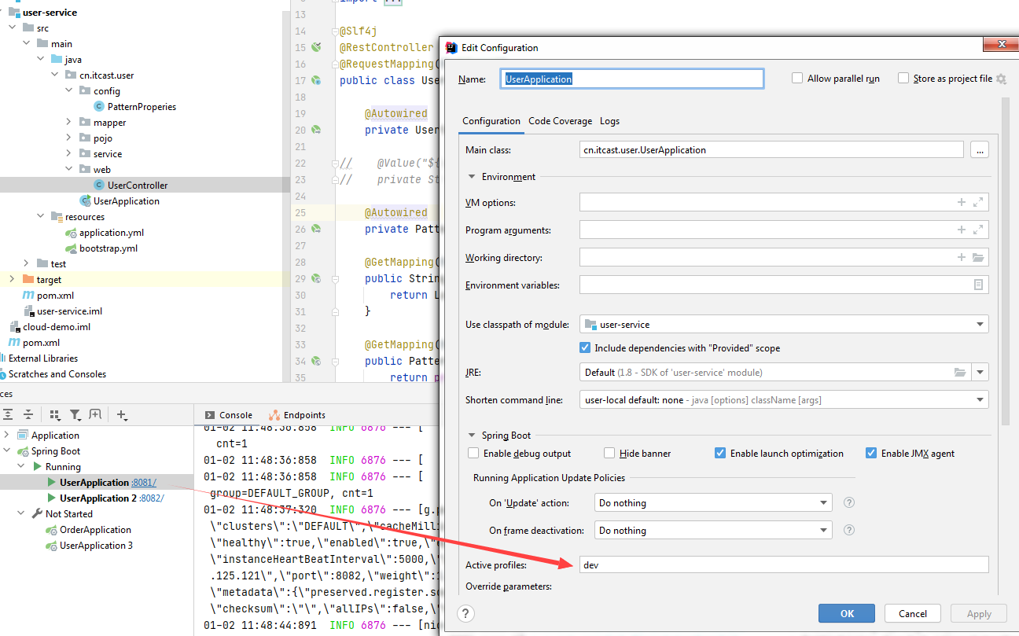Click gutter bean icon on line 20
This screenshot has width=1019, height=636.
(x=316, y=130)
